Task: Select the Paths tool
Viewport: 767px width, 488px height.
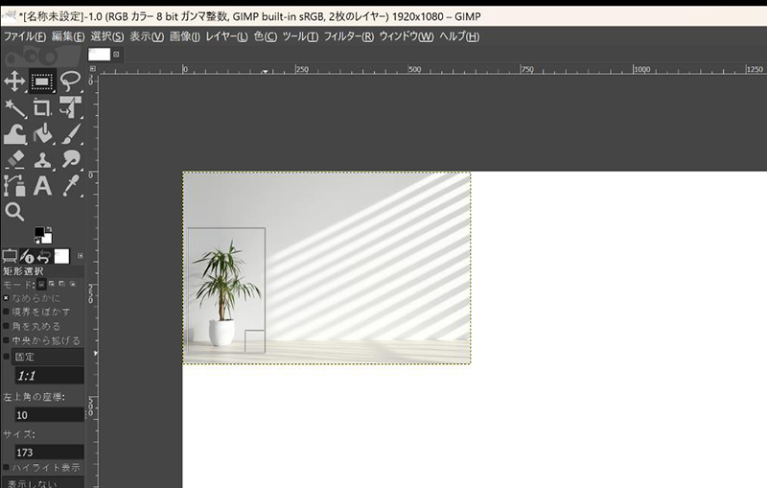Action: pos(14,186)
